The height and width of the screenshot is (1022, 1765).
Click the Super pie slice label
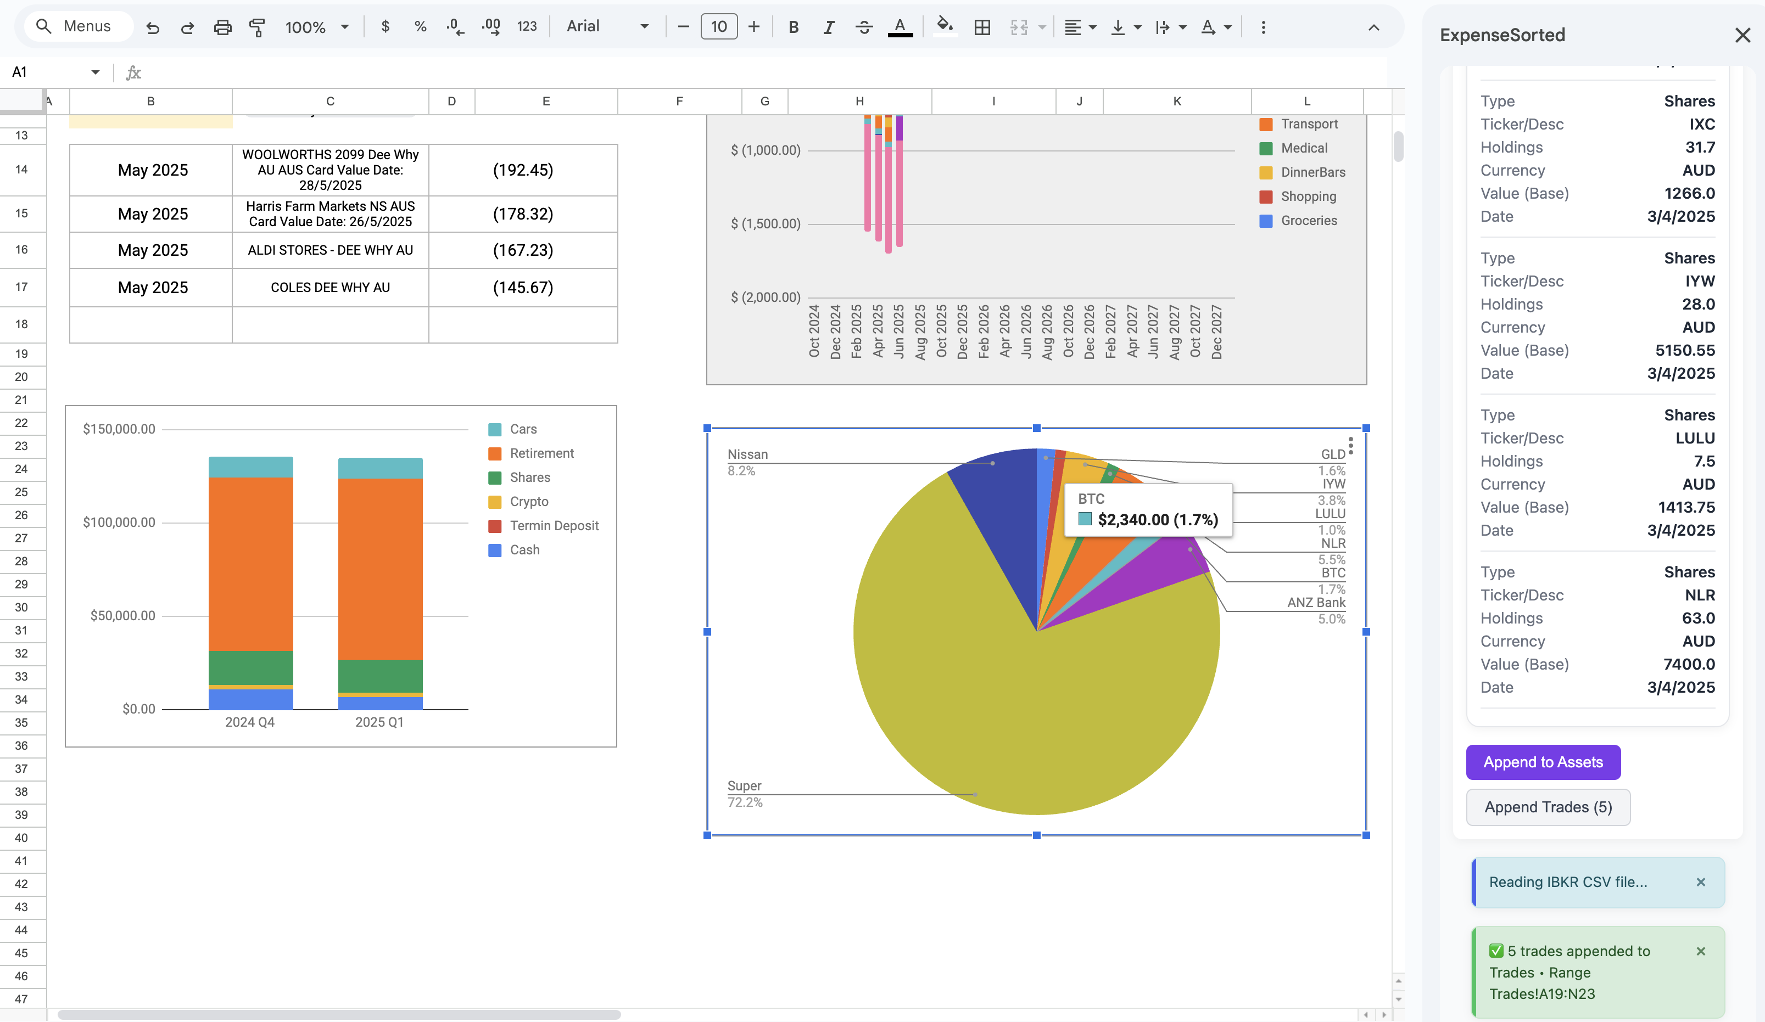click(744, 785)
